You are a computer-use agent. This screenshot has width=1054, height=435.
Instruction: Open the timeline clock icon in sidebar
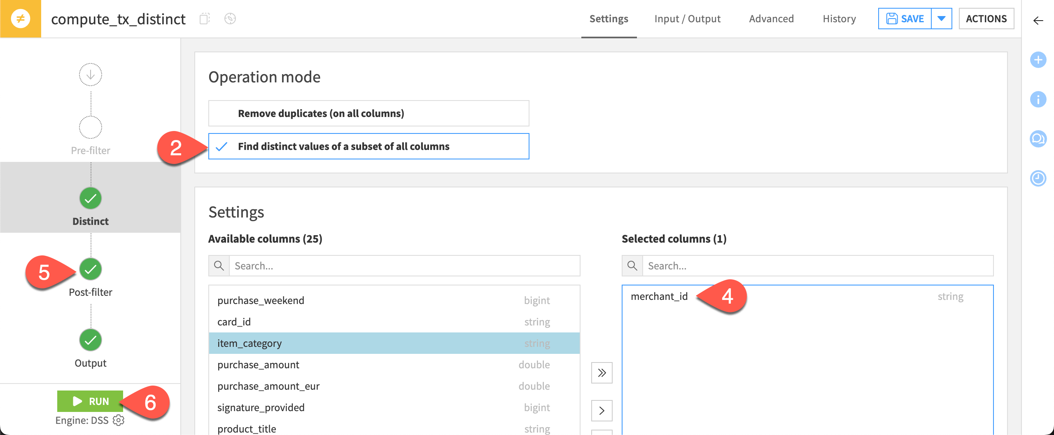click(x=1038, y=178)
